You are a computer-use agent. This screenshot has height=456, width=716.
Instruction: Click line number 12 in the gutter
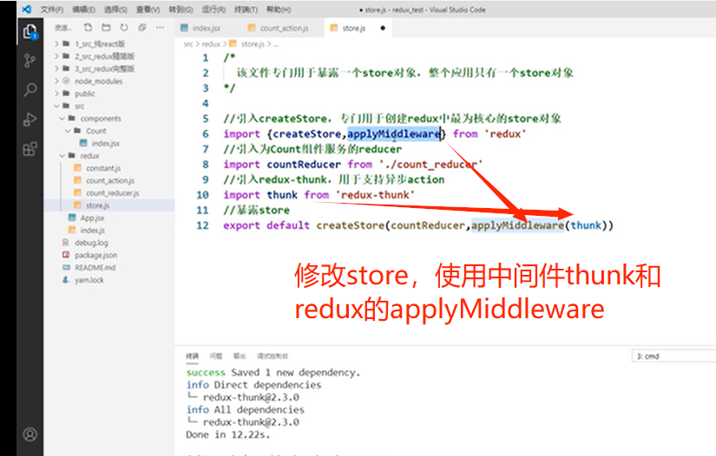pos(203,225)
